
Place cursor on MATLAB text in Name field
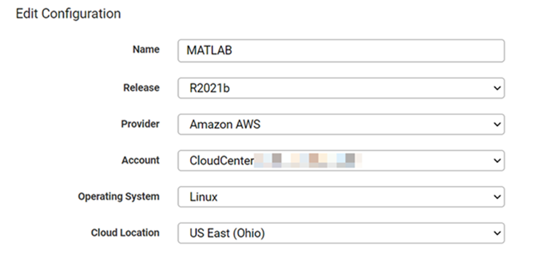209,50
